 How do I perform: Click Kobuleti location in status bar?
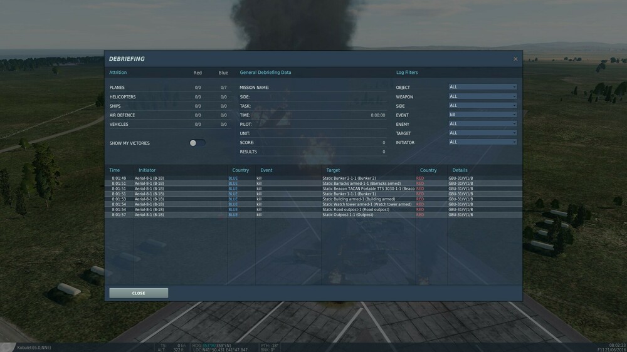[x=34, y=348]
